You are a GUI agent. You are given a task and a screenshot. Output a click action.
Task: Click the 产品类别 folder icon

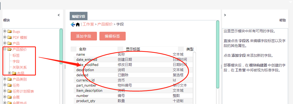coord(10,79)
